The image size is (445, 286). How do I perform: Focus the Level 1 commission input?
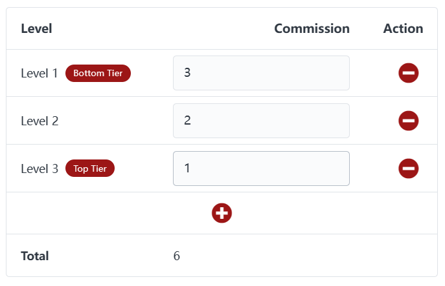261,73
